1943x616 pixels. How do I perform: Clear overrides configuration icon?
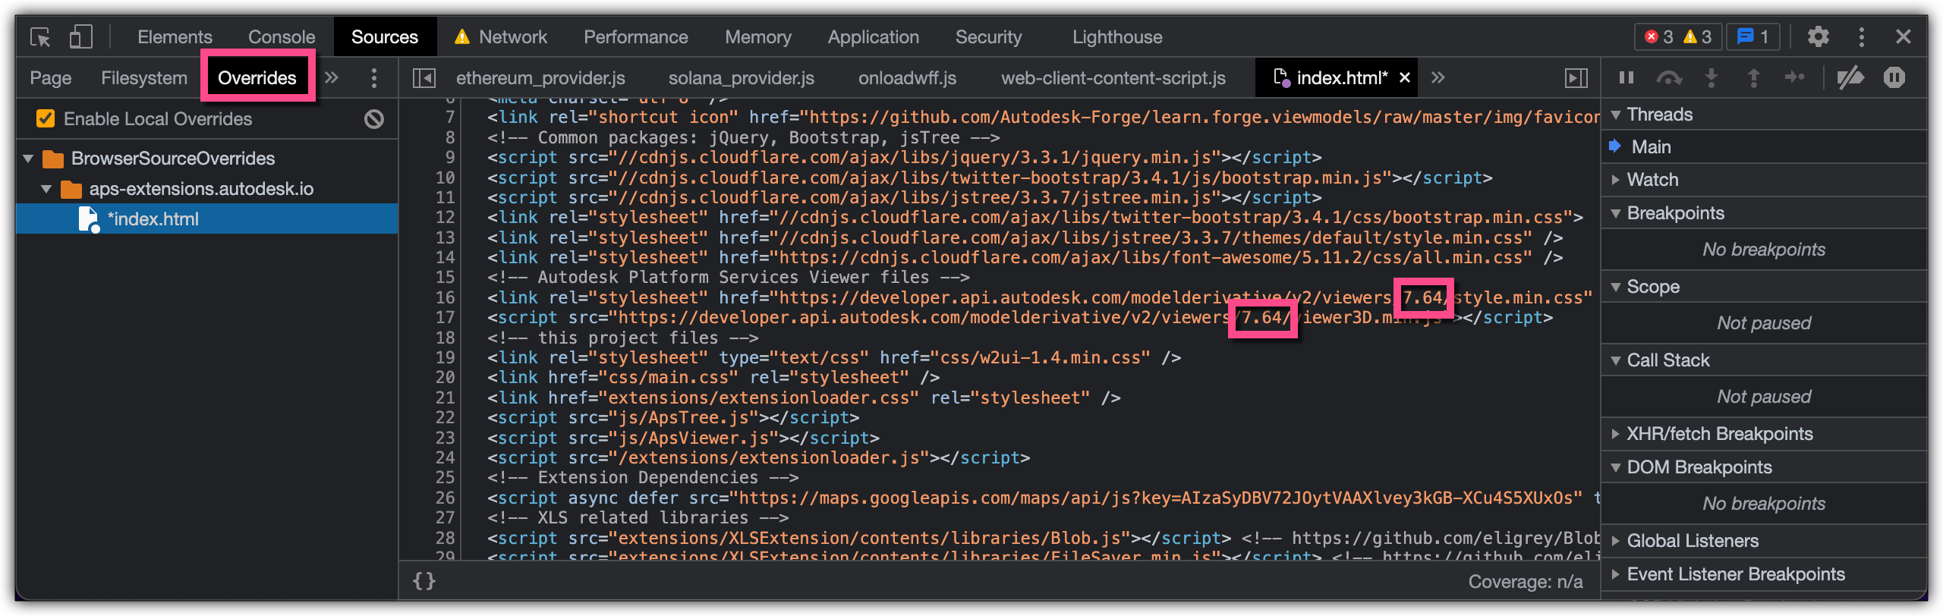pos(374,119)
